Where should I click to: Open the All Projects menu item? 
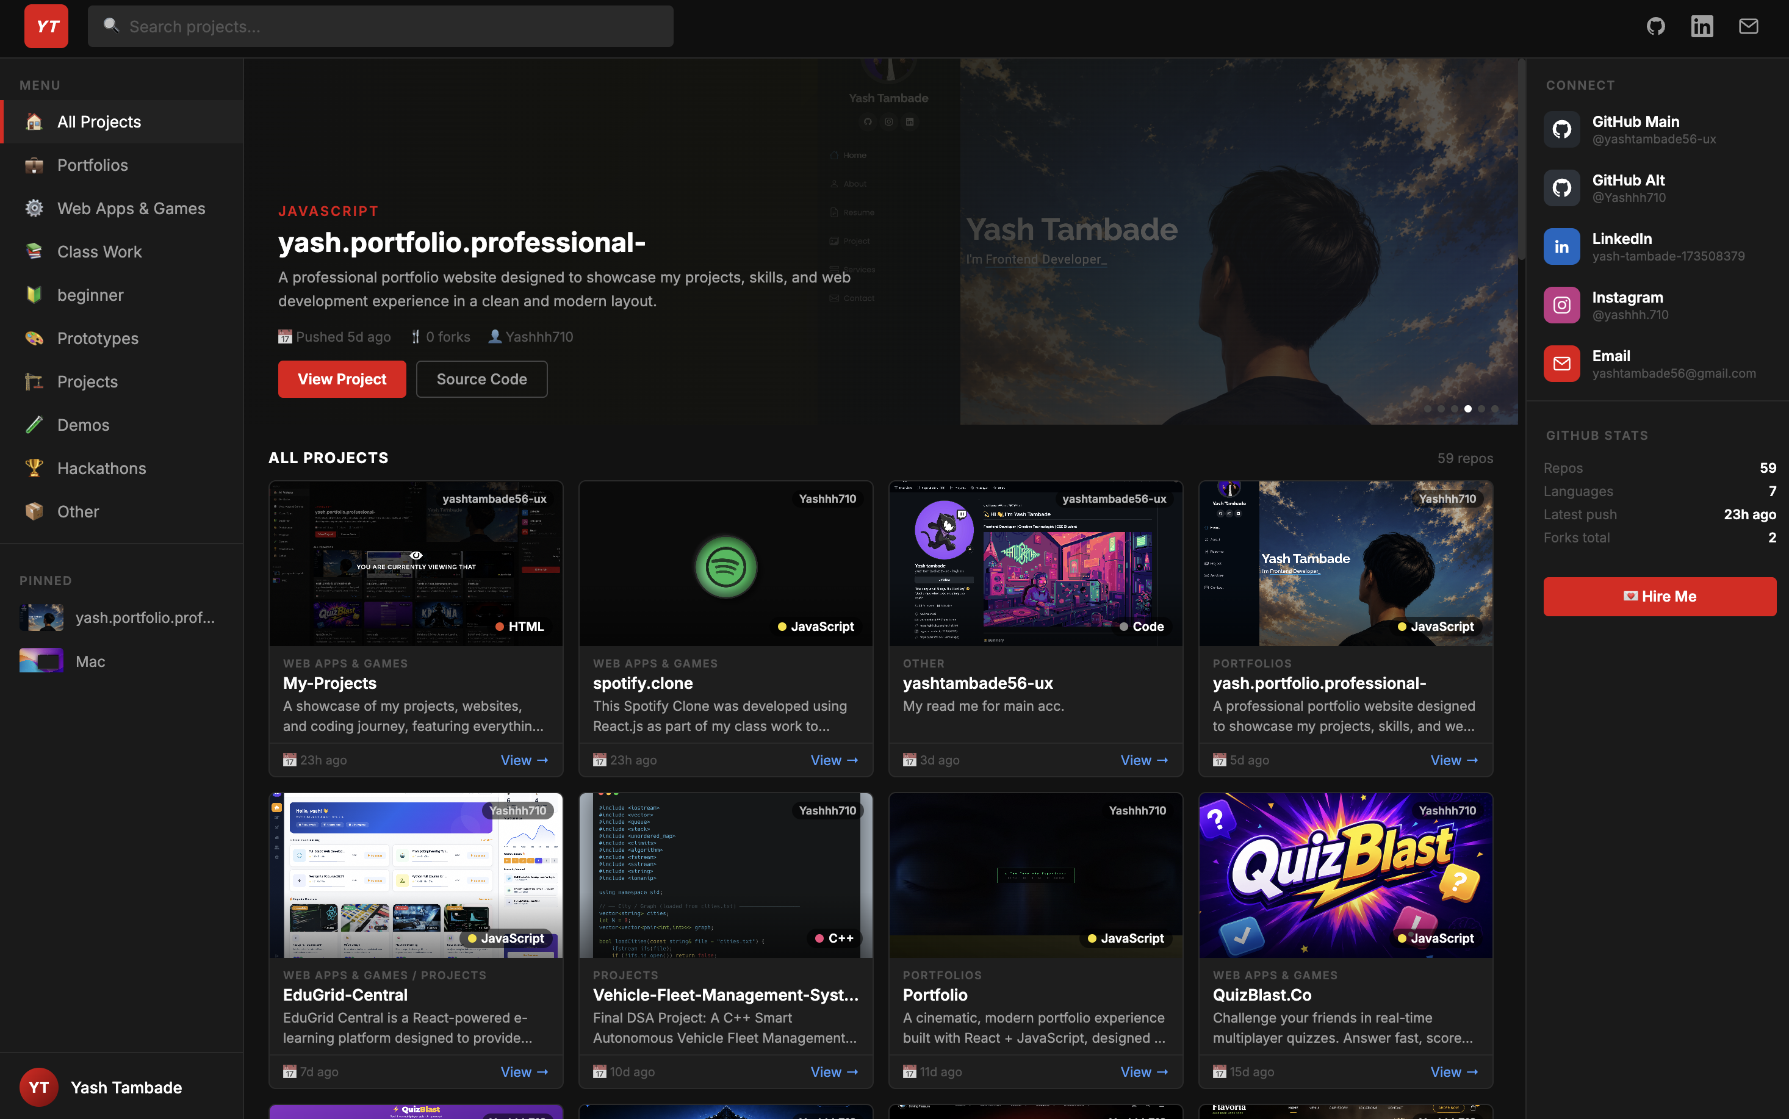pyautogui.click(x=122, y=121)
